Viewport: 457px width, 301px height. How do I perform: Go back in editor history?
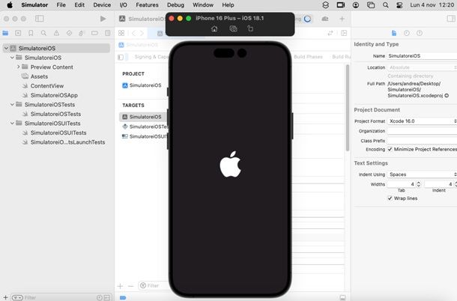133,33
